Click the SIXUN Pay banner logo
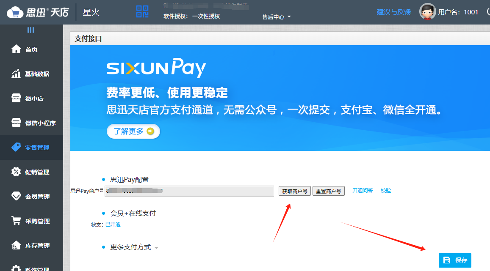 (x=156, y=68)
